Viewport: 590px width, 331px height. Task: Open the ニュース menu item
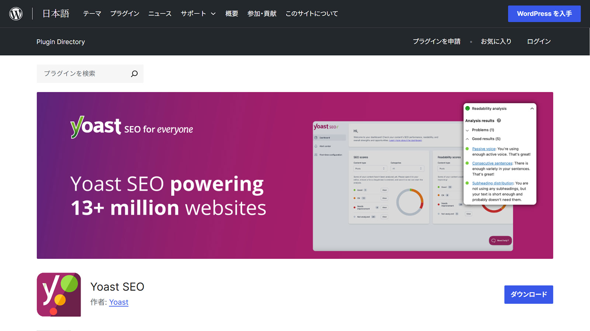click(x=160, y=14)
